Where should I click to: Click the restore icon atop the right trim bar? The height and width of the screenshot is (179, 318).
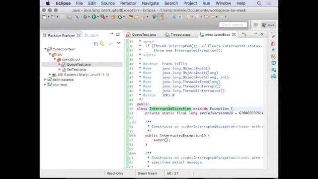tap(273, 37)
